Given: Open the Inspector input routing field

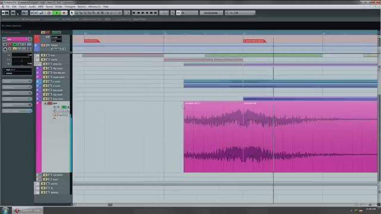Looking at the screenshot, I should point(17,70).
